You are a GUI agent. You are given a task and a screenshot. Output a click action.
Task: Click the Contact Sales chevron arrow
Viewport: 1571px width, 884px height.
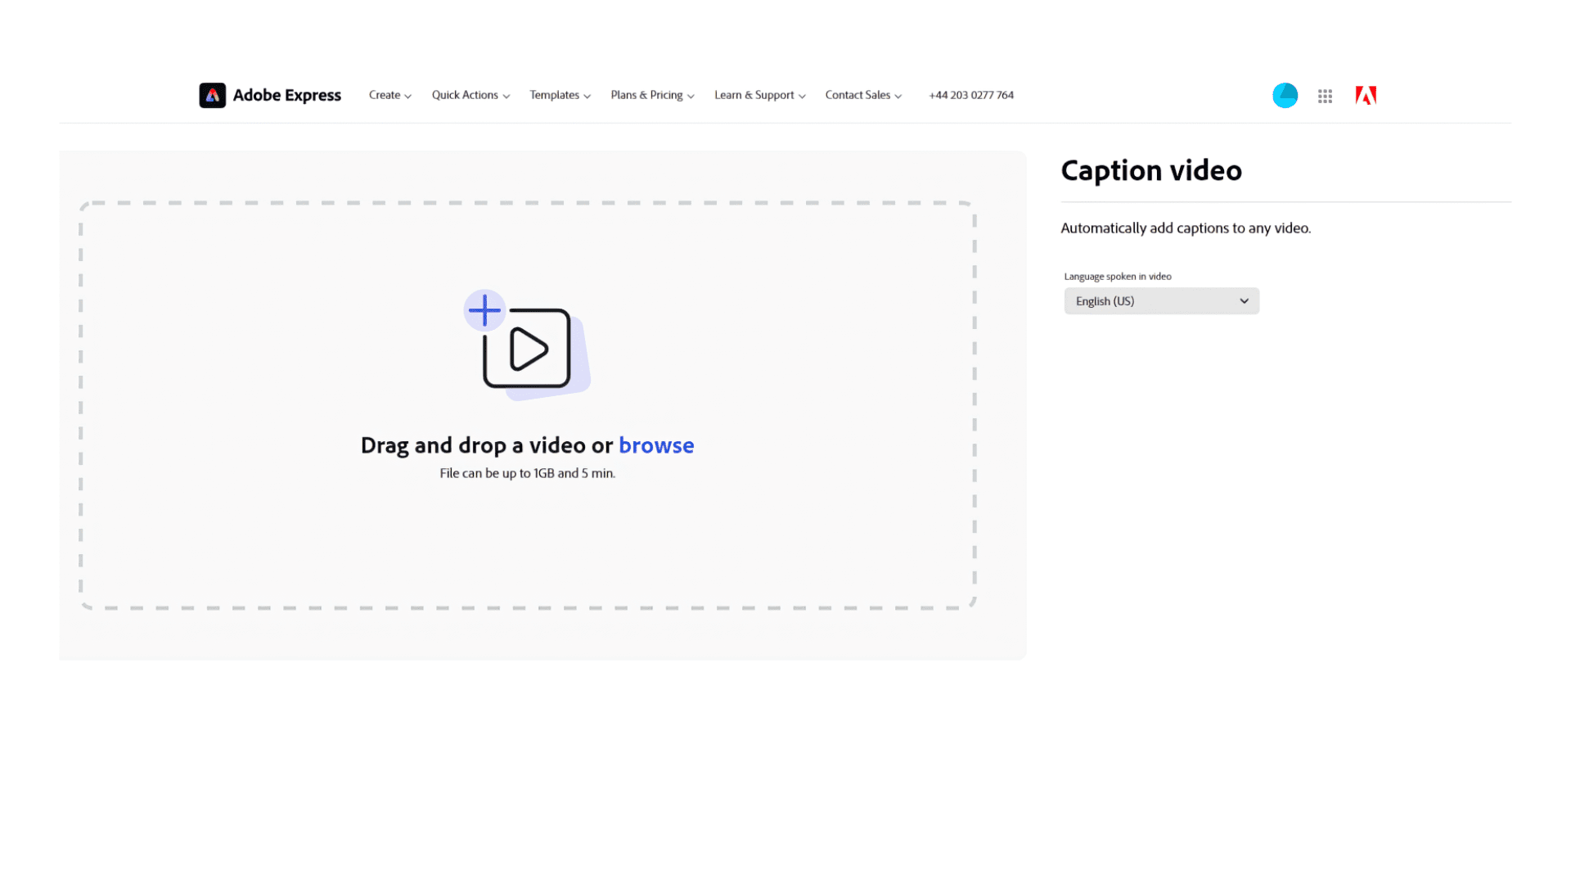click(x=898, y=97)
